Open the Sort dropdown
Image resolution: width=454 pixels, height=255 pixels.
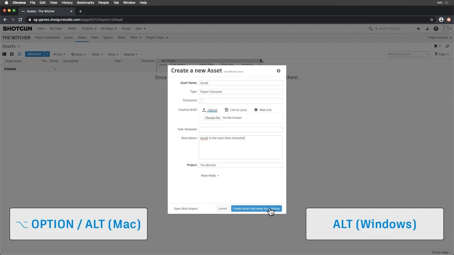(x=59, y=55)
